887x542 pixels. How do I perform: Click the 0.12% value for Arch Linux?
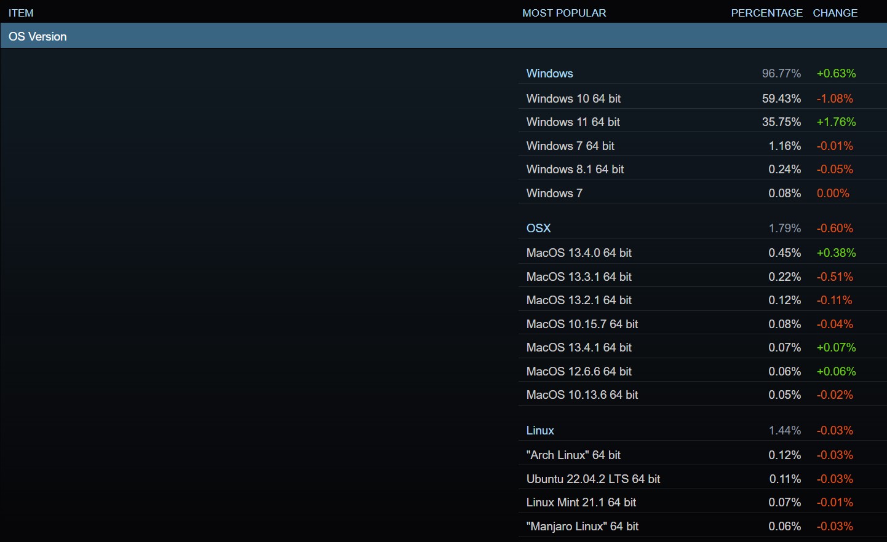[x=784, y=455]
